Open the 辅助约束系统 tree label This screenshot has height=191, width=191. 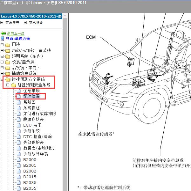click(24, 73)
